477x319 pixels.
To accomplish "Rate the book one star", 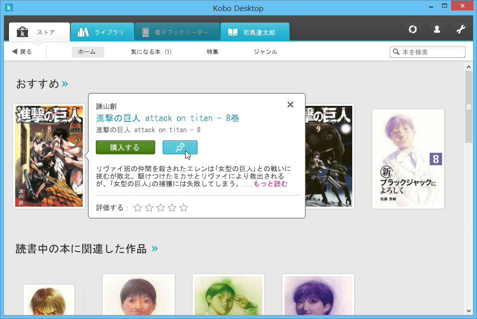I will (138, 208).
